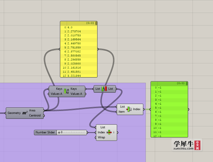Click the Values A input on Sort List
Screen dimensions: 213x162
56,94
